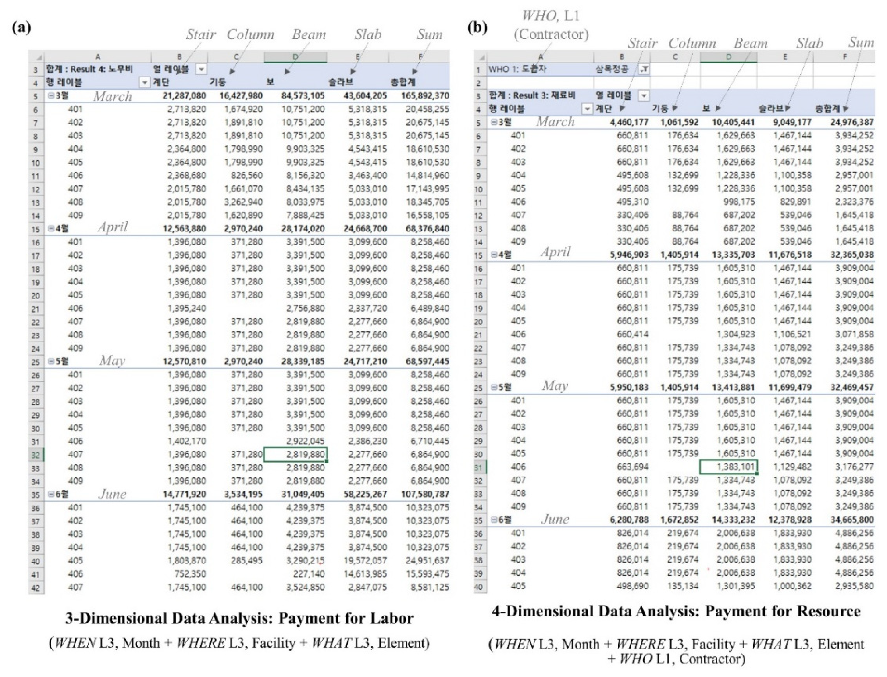Click highlighted cell 1,383,101 in right table

coord(728,467)
